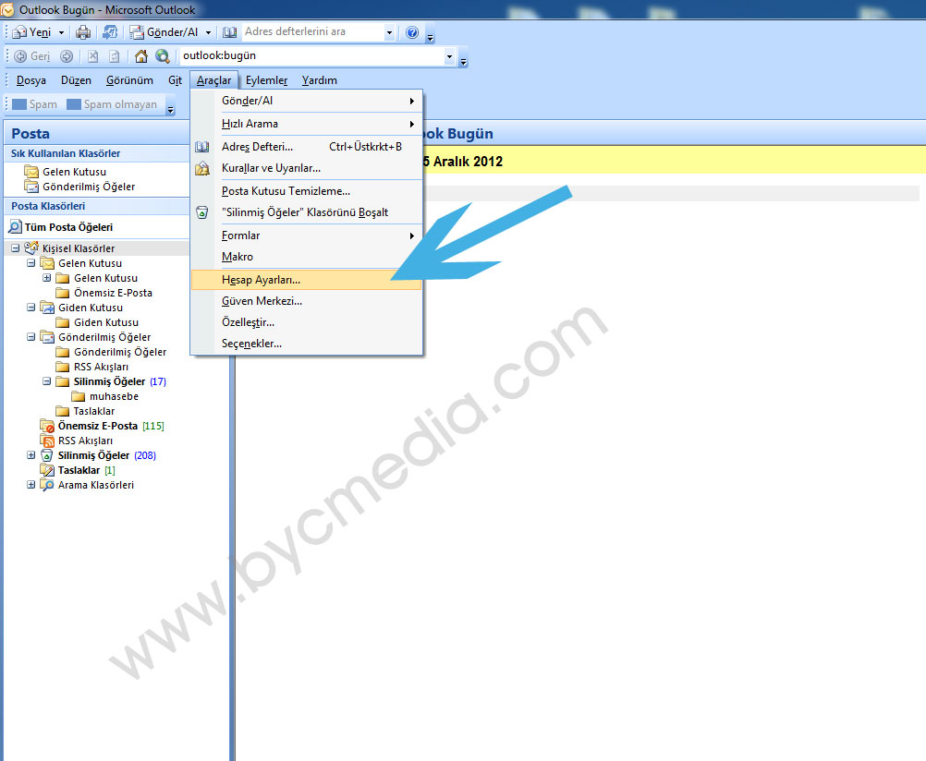Click the Spam toolbar button

pyautogui.click(x=35, y=104)
